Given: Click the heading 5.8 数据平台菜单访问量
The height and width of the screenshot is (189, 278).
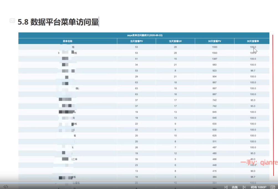Looking at the screenshot, I should (58, 22).
